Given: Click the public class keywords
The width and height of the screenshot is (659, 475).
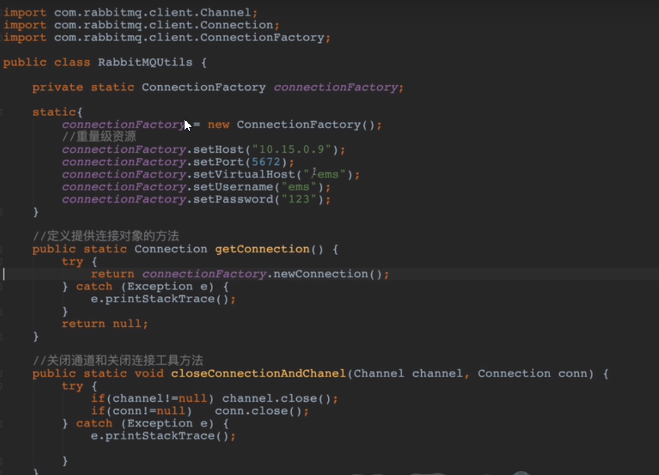Looking at the screenshot, I should tap(46, 62).
